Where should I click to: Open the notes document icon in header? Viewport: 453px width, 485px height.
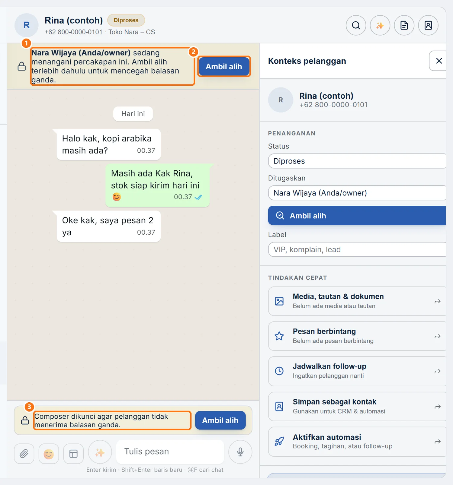point(404,25)
